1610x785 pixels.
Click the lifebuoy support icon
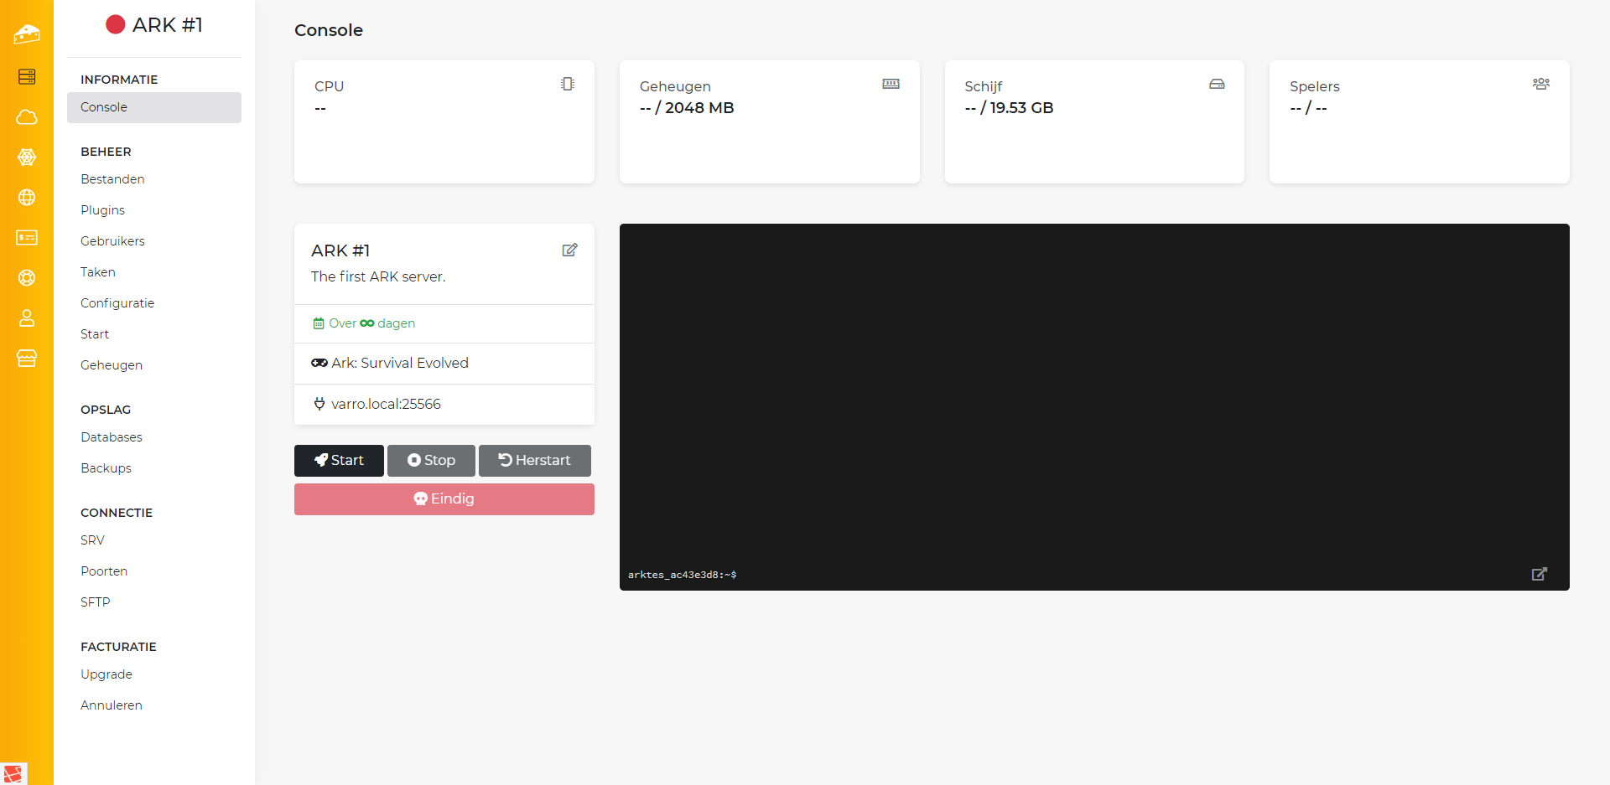pyautogui.click(x=27, y=278)
